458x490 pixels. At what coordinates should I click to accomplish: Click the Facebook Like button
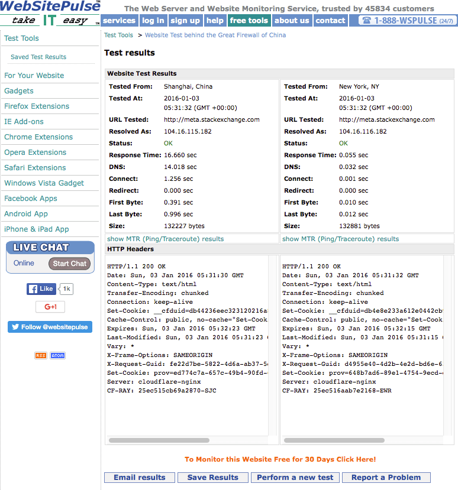tap(41, 289)
